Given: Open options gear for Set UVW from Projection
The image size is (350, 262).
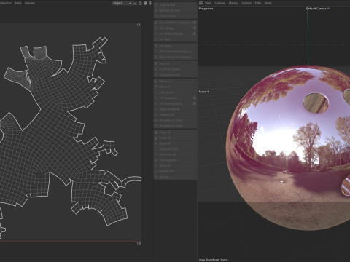Looking at the screenshot, I should click(195, 23).
